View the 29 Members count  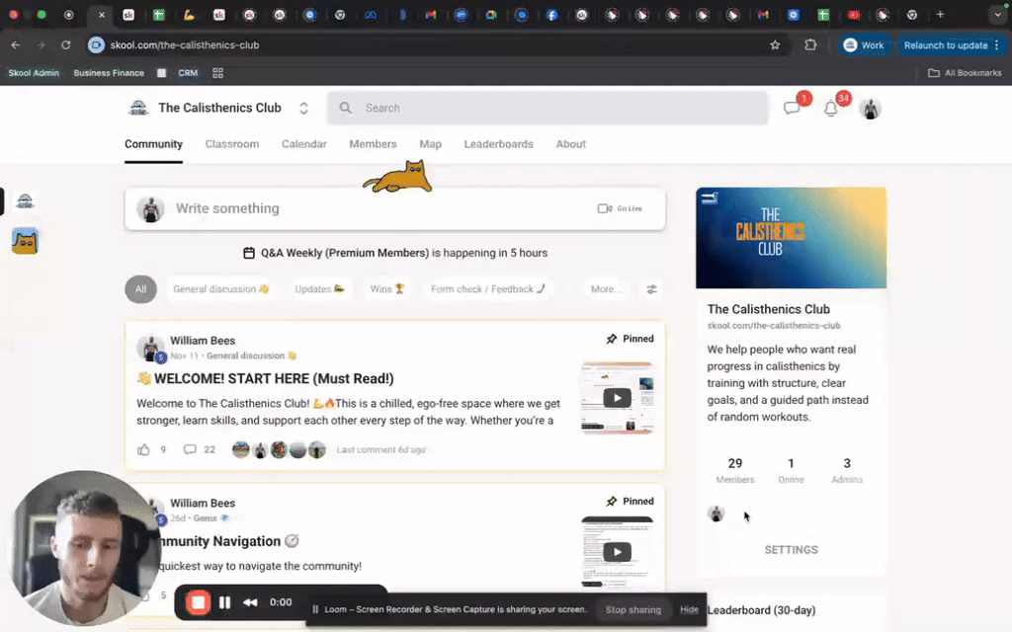(735, 470)
